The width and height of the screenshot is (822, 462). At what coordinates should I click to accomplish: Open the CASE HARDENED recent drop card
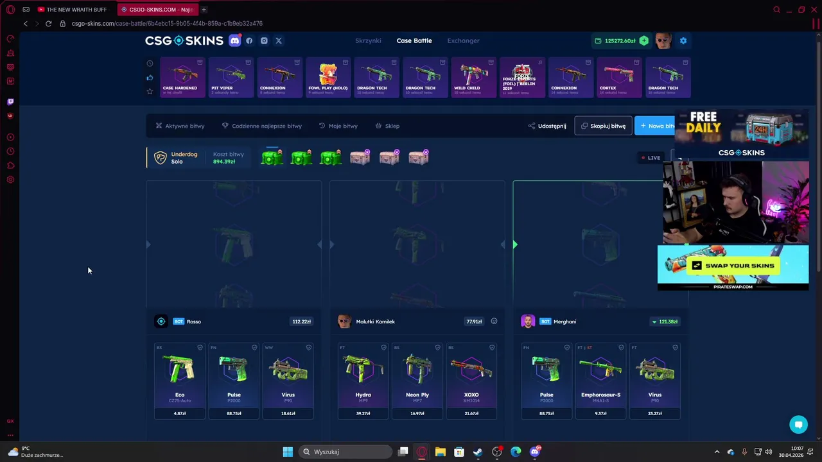[182, 77]
